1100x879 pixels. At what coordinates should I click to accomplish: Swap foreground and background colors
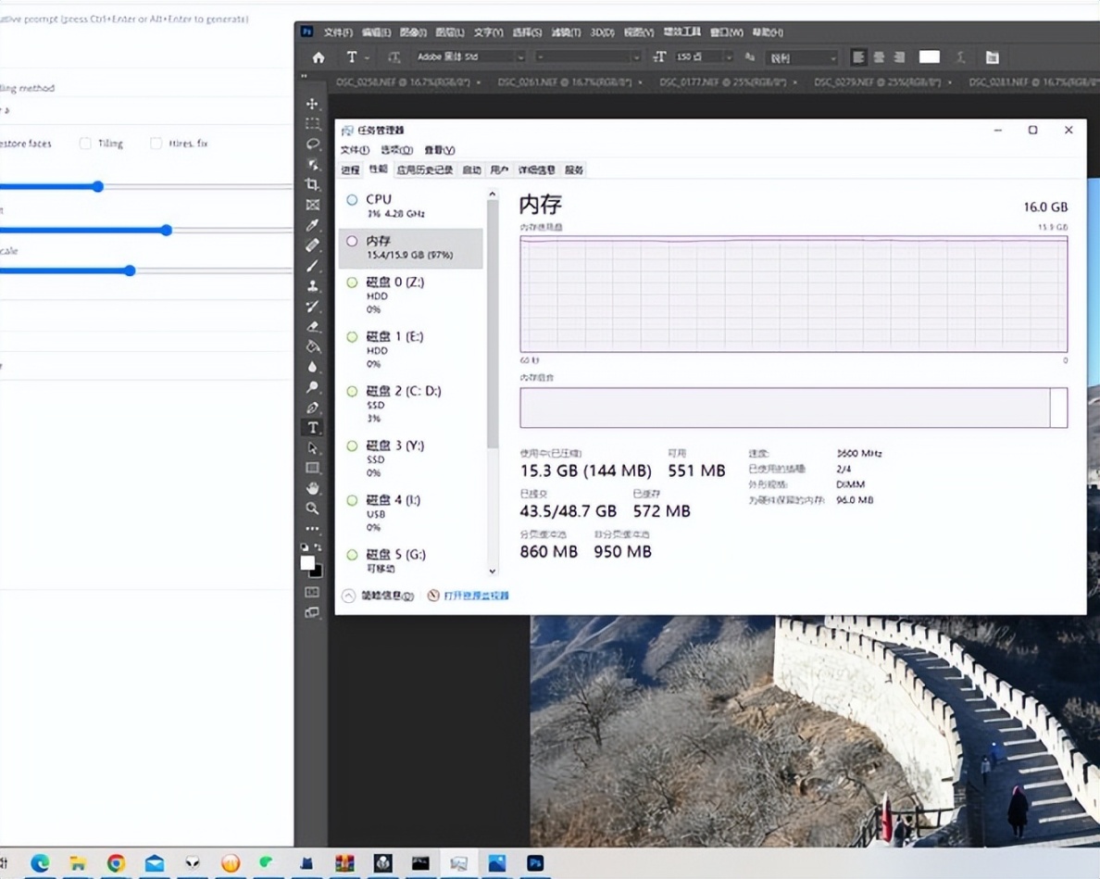tap(318, 546)
